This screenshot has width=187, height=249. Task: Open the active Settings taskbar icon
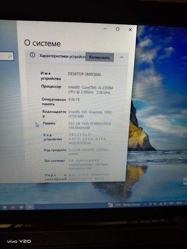(x=30, y=207)
